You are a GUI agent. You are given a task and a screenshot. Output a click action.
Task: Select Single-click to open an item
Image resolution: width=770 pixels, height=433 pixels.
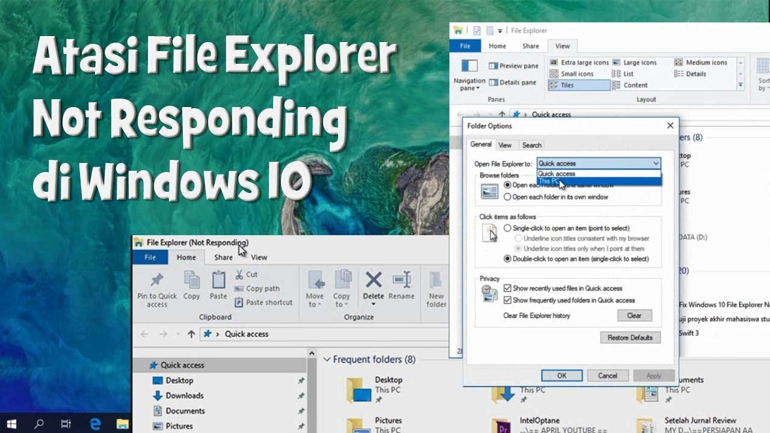(567, 228)
